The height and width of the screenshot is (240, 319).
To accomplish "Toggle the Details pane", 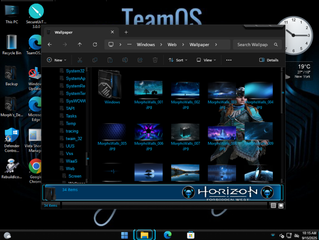I will pyautogui.click(x=269, y=60).
